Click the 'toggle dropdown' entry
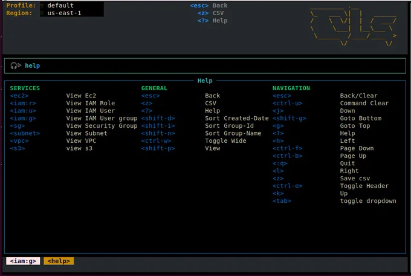Viewport: 411px width, 276px height. [368, 201]
